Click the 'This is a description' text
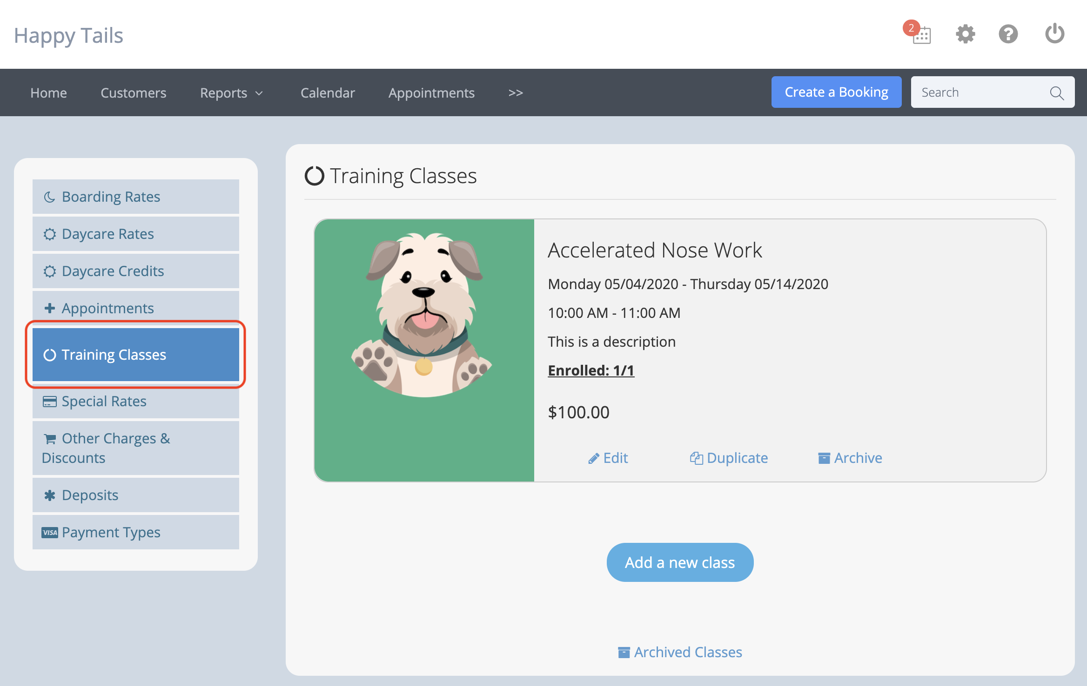Image resolution: width=1087 pixels, height=686 pixels. click(x=611, y=342)
